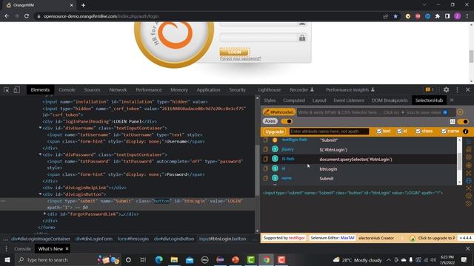The height and width of the screenshot is (266, 474).
Task: Click the XPath/cssSel button
Action: [278, 112]
